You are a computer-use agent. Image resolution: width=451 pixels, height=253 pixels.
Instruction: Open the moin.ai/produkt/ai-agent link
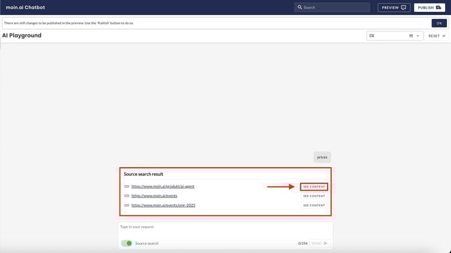(x=163, y=186)
